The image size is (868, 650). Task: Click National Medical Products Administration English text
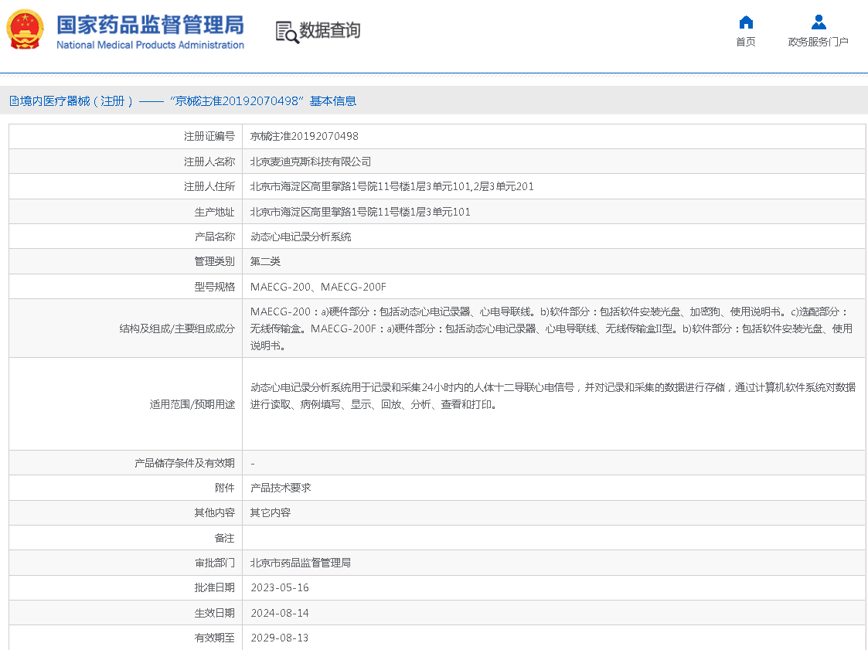(x=150, y=46)
